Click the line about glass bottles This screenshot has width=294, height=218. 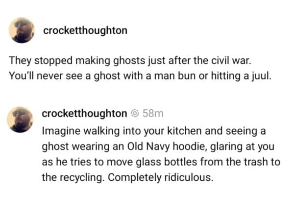click(x=161, y=162)
